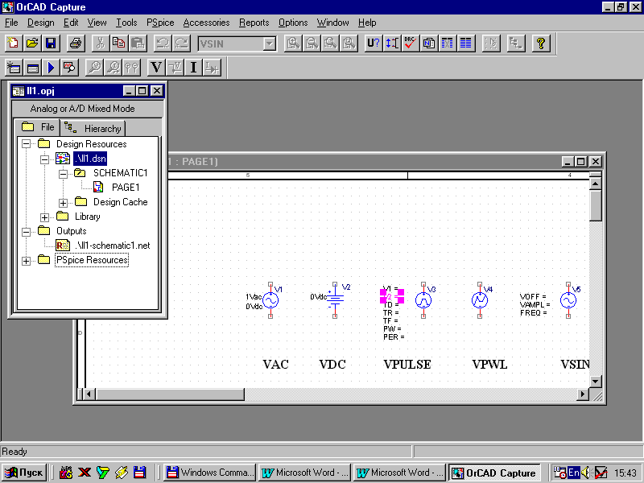644x483 pixels.
Task: Save the design with the floppy icon
Action: 51,43
